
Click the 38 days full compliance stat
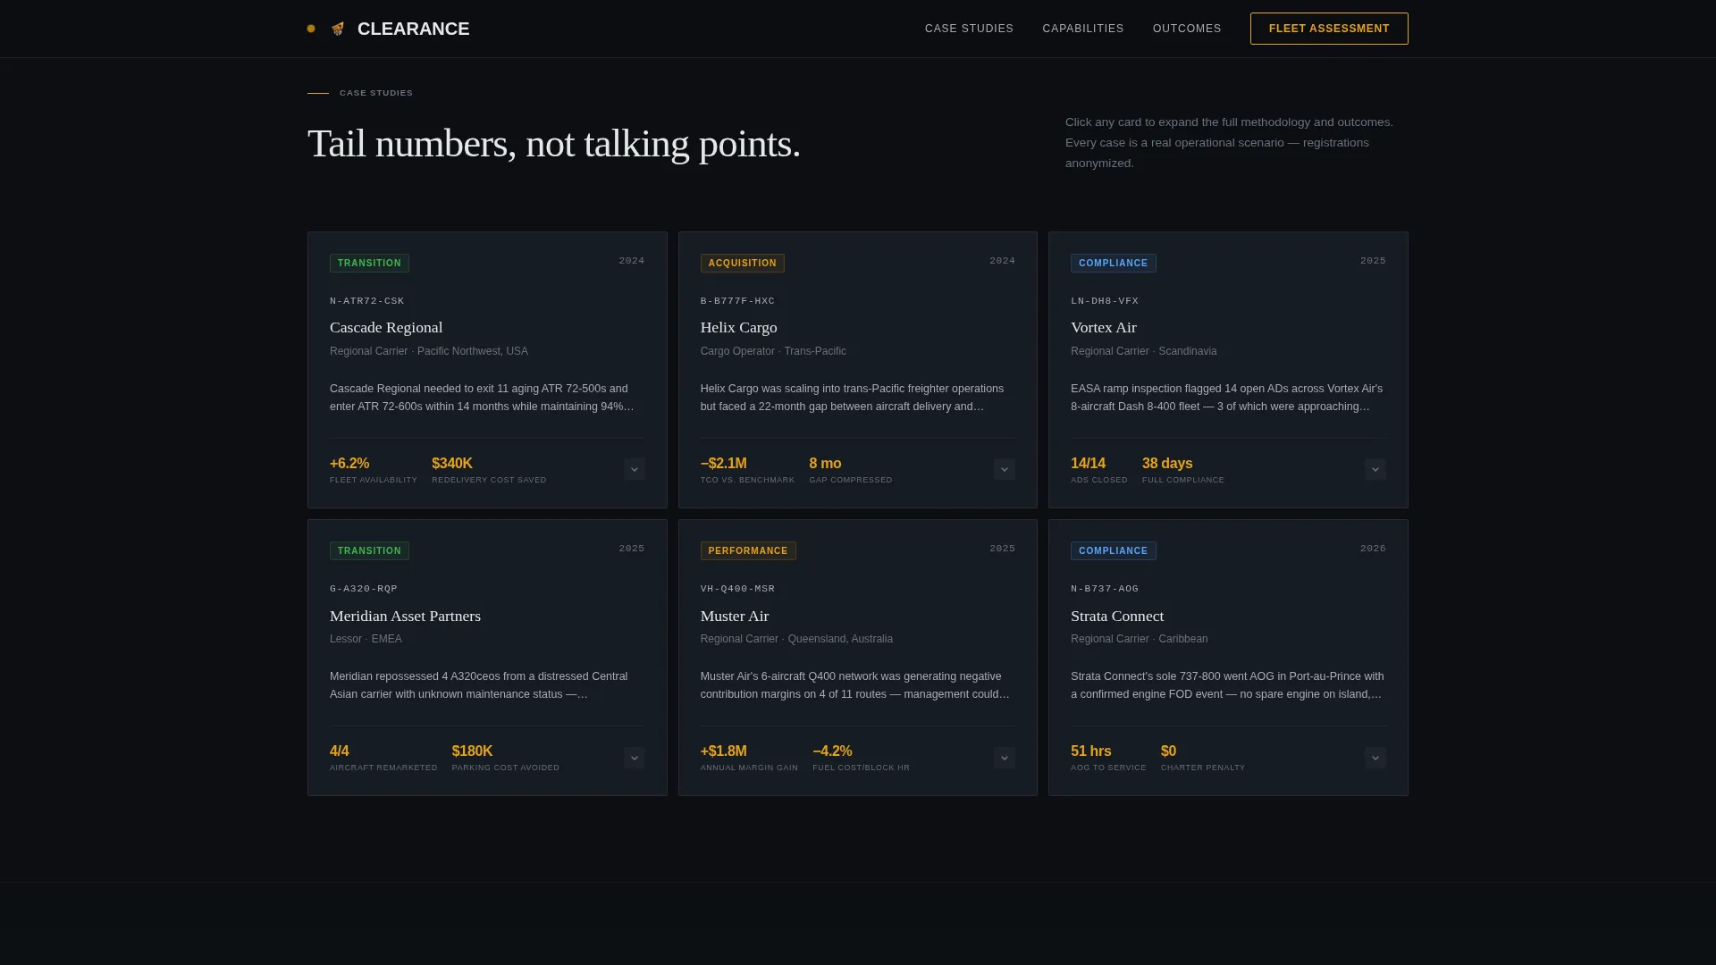(x=1183, y=470)
